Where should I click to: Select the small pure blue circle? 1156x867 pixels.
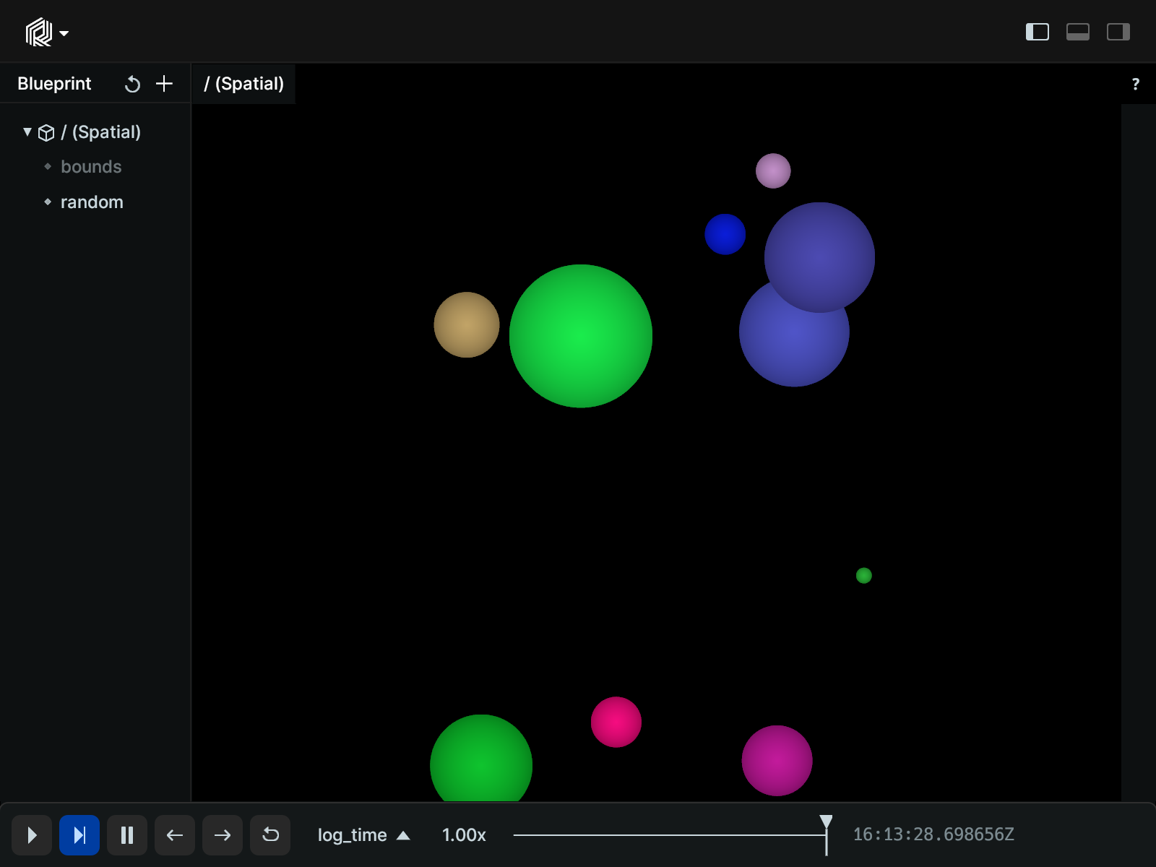[725, 234]
